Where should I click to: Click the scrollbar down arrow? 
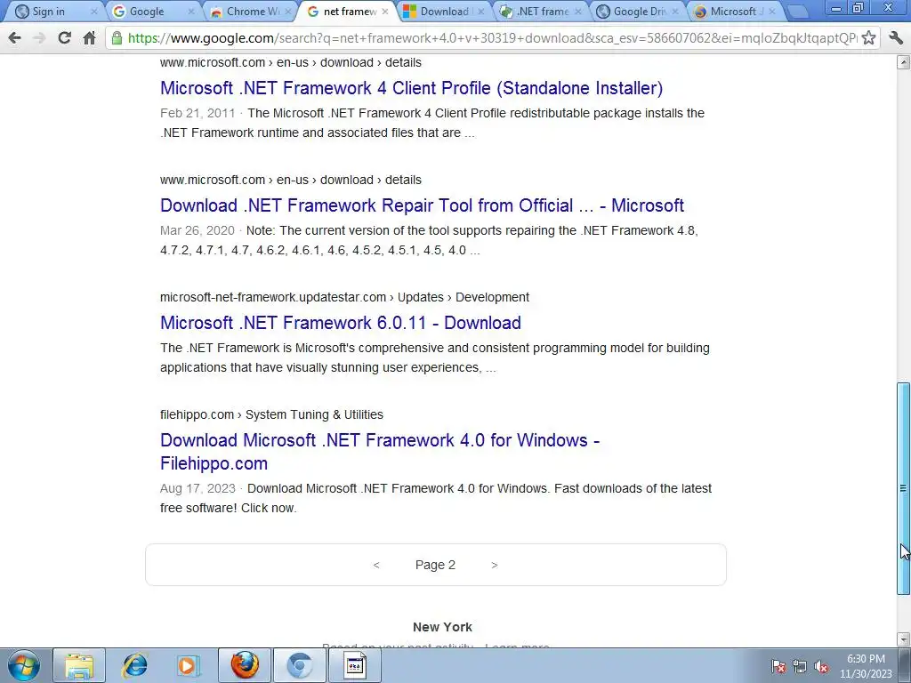pos(903,639)
